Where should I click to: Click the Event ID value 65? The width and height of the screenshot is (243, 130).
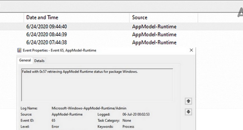click(x=54, y=120)
